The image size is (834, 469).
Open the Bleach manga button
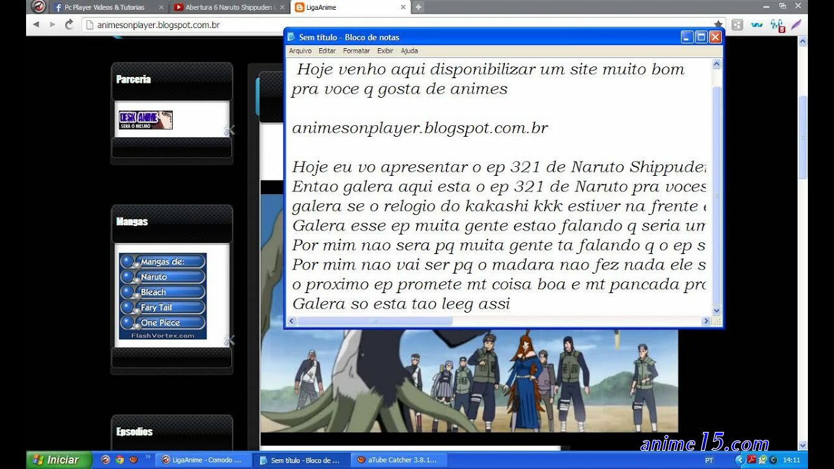[x=163, y=292]
